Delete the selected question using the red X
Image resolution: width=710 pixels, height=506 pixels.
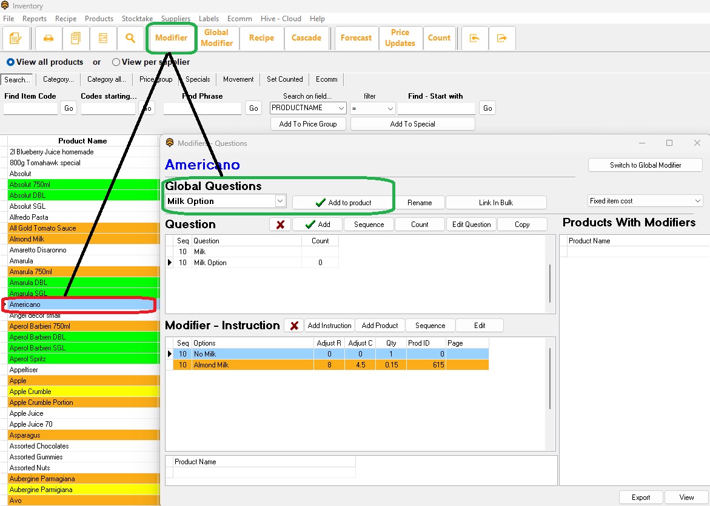coord(280,224)
